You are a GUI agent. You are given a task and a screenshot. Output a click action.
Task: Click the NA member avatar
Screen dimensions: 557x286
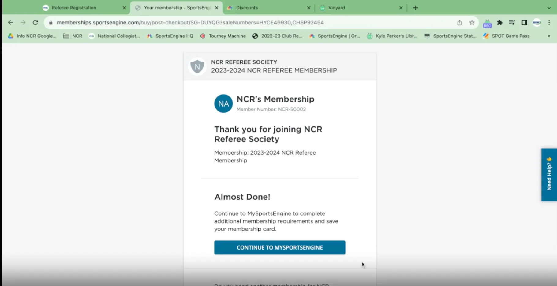pyautogui.click(x=223, y=103)
